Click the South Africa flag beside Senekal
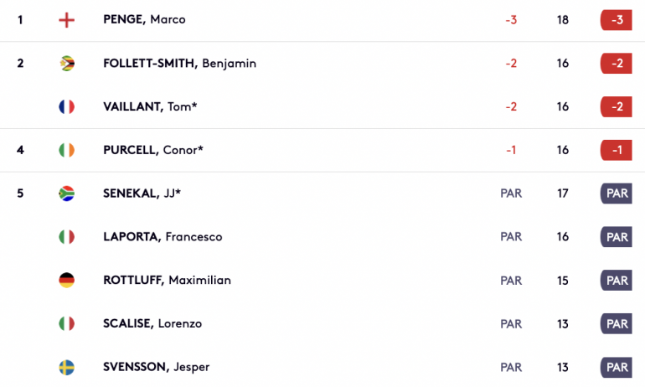The height and width of the screenshot is (387, 645). coord(66,193)
